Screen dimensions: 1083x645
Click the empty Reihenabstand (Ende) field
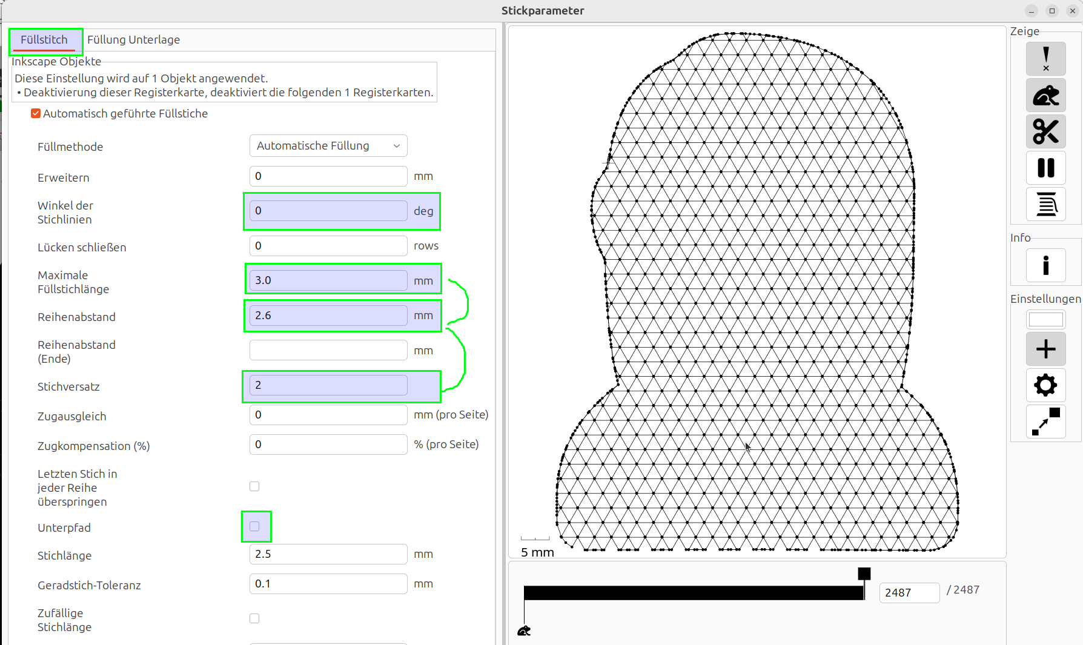tap(328, 351)
